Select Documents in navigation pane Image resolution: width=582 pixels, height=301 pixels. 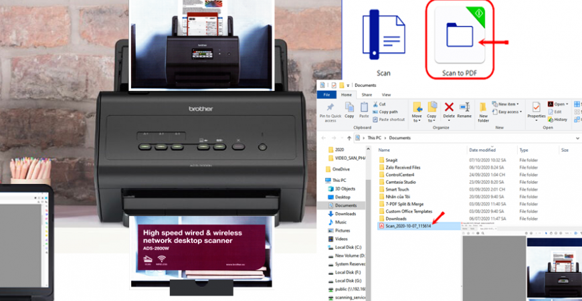(341, 205)
